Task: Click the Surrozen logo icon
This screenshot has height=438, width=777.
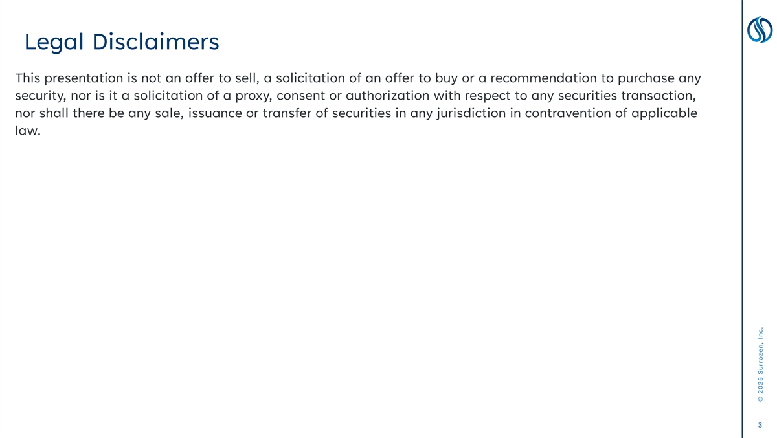Action: pos(760,30)
